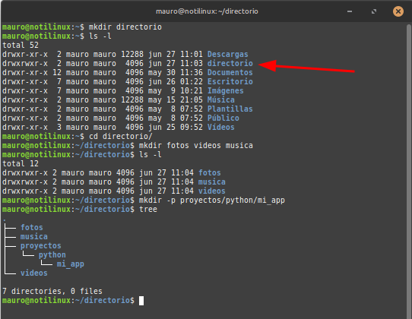This screenshot has width=412, height=319.
Task: Click mi_app in the tree output
Action: (71, 264)
